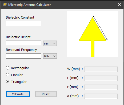
Task: Click the Reset button
Action: pyautogui.click(x=46, y=94)
